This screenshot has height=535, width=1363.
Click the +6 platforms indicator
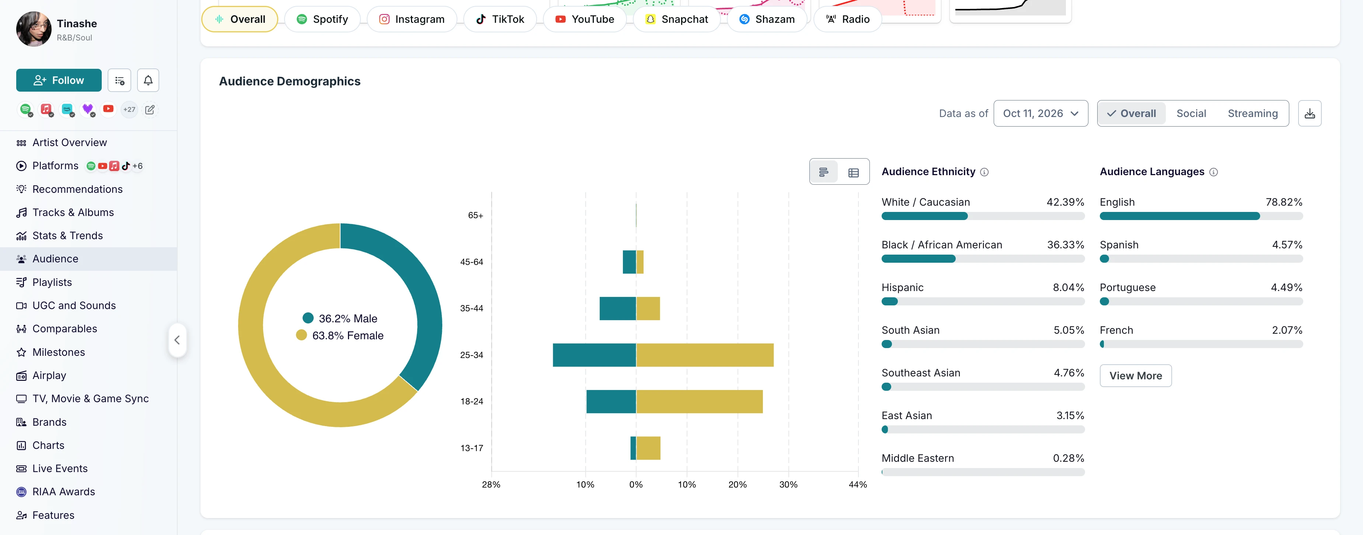(137, 166)
